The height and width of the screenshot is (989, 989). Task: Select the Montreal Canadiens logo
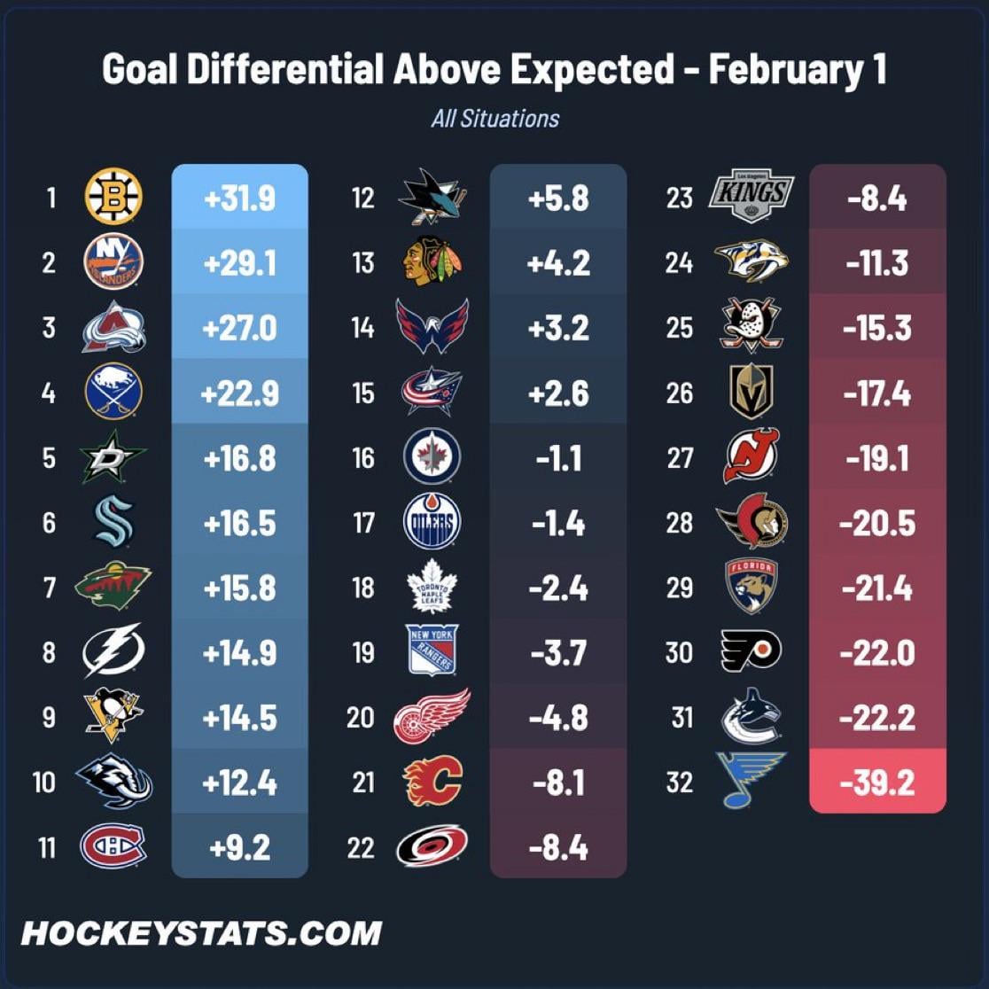click(x=113, y=847)
